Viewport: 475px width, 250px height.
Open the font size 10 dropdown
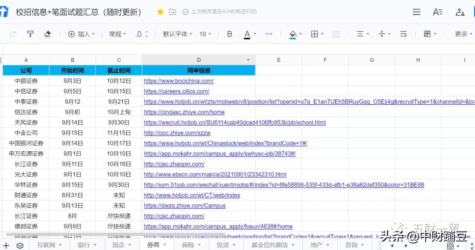(205, 34)
